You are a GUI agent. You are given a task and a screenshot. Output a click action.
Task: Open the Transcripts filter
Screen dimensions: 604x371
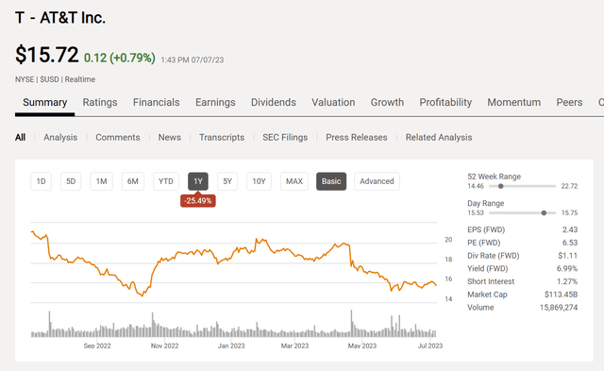click(x=222, y=138)
